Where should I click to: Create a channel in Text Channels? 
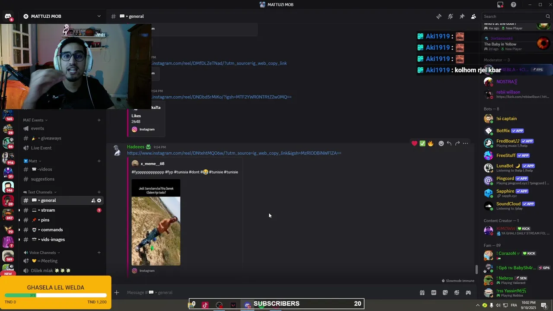pyautogui.click(x=99, y=192)
